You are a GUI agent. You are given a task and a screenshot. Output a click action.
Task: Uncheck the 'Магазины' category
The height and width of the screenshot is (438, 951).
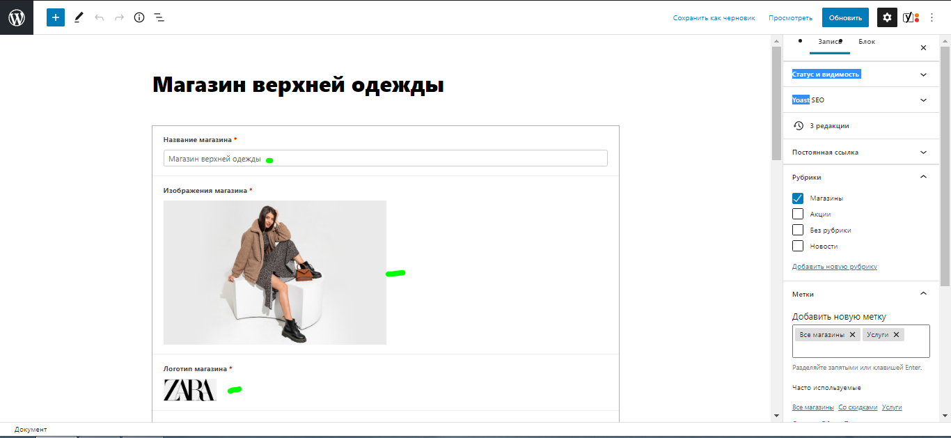click(x=798, y=198)
